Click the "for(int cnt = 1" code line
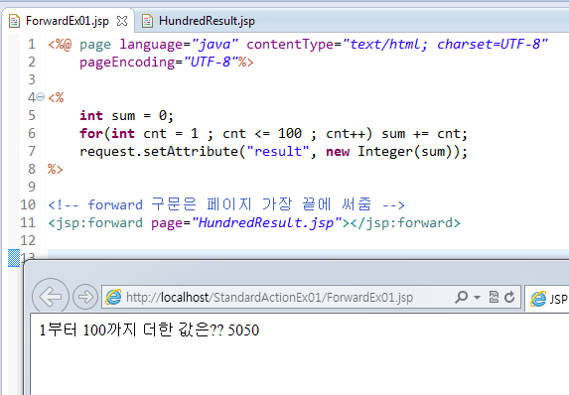The height and width of the screenshot is (395, 569). 273,133
